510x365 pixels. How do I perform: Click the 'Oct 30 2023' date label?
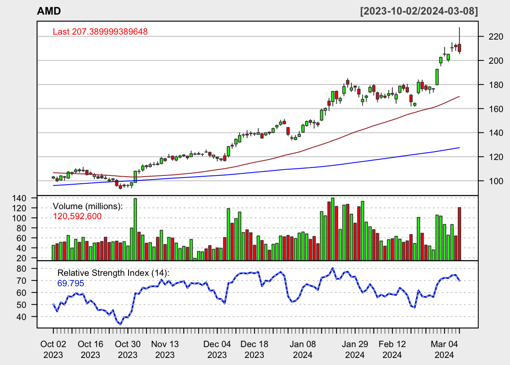[128, 350]
